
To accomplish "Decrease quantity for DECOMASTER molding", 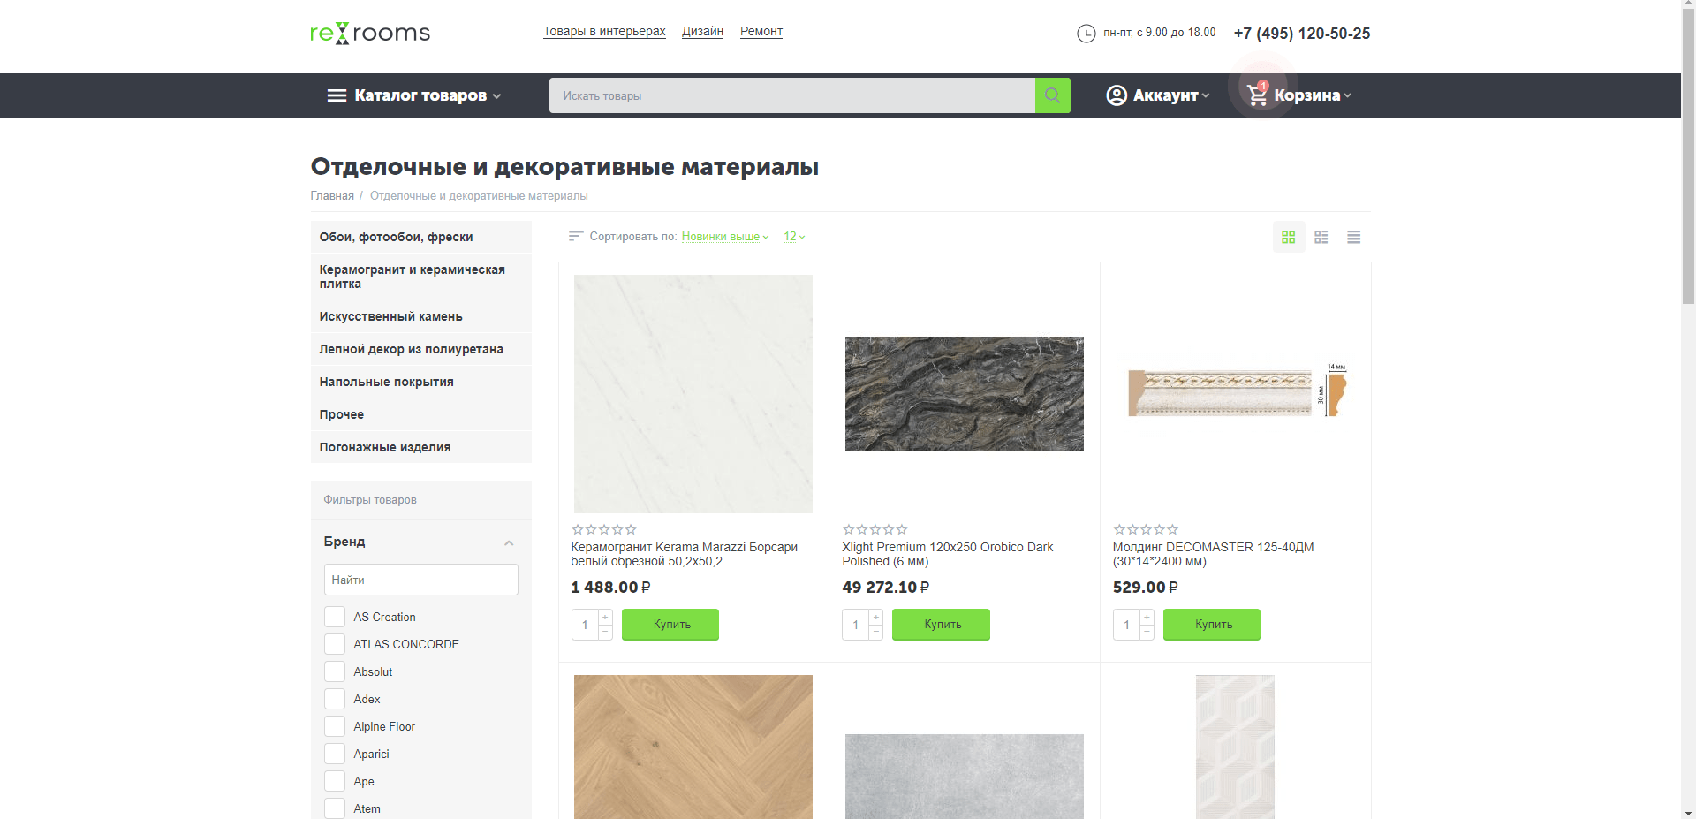I will 1147,632.
